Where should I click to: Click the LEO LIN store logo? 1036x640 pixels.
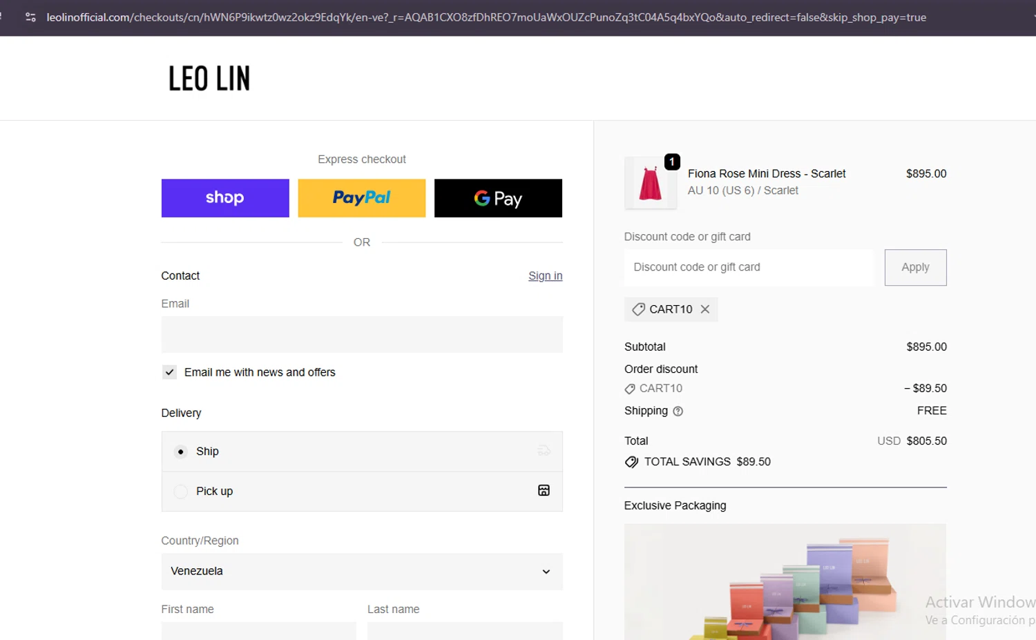(x=209, y=79)
